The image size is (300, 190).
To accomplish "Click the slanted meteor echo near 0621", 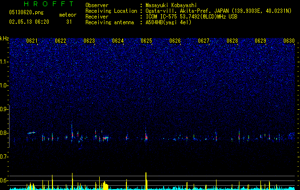I will pos(31,133).
